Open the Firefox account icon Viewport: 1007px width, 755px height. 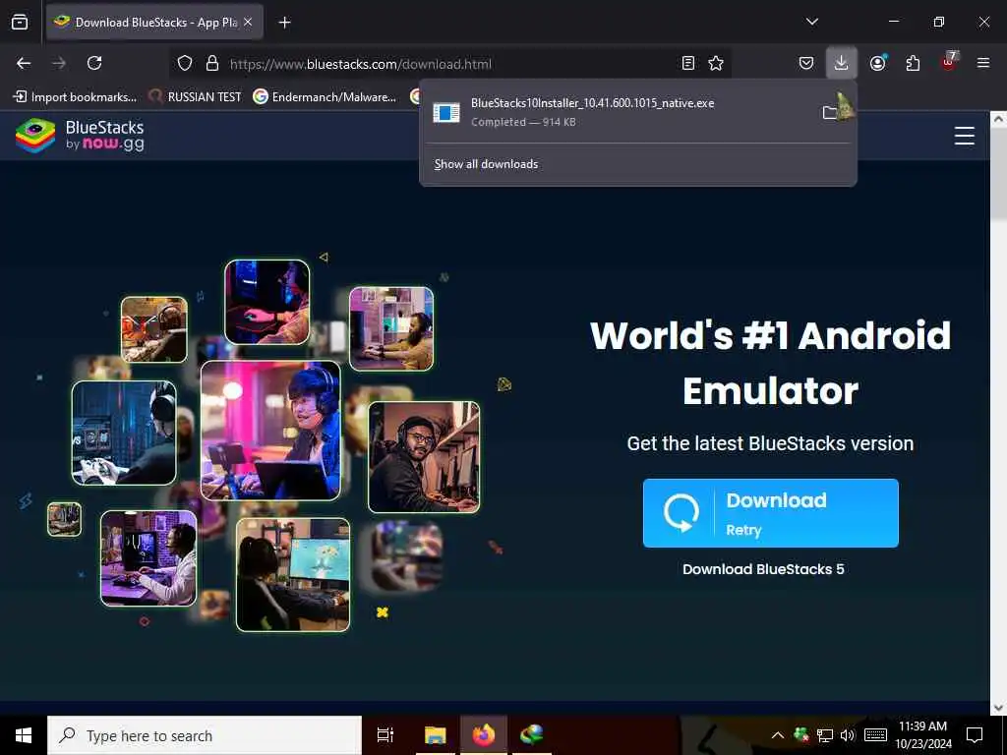(x=877, y=63)
